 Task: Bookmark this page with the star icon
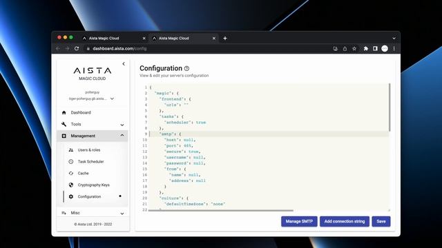[x=354, y=49]
